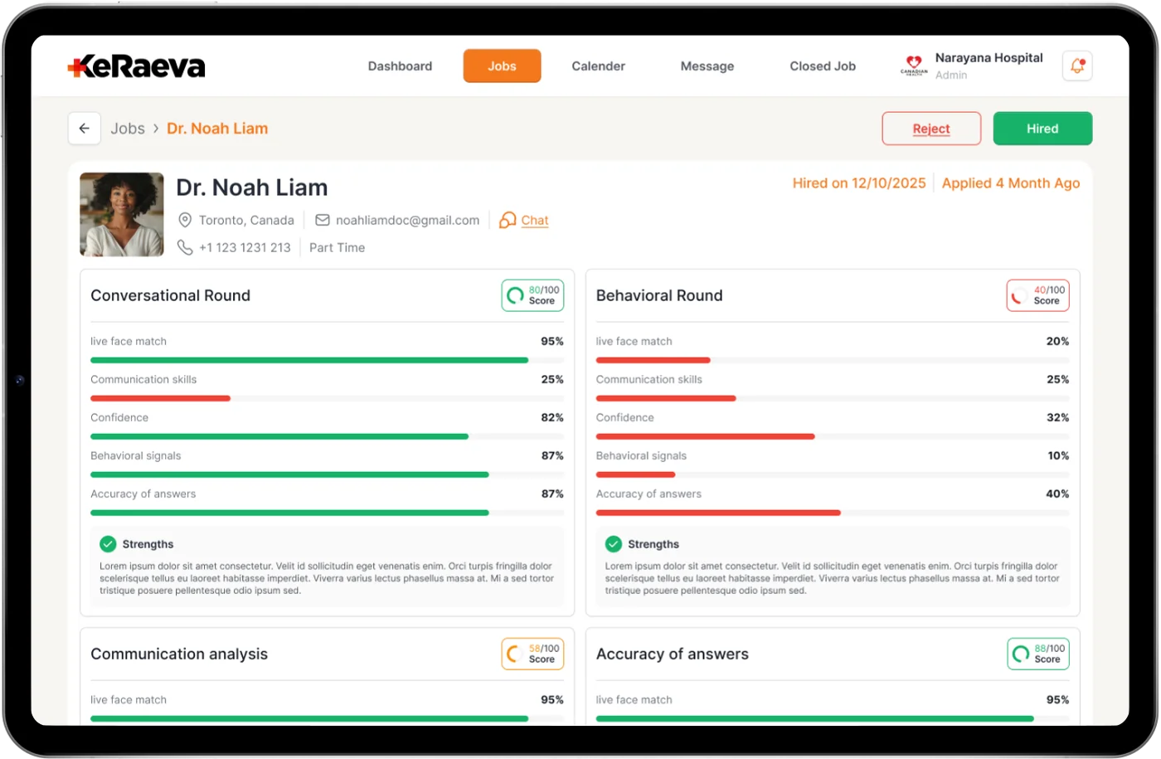Click the Hired on 12/10/2025 text
This screenshot has width=1161, height=759.
pos(859,183)
